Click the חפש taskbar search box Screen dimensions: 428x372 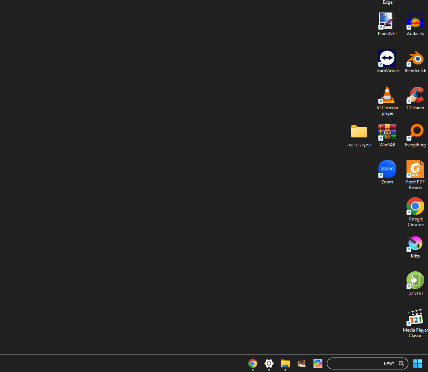367,363
